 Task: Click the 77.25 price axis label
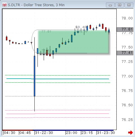point(127,62)
